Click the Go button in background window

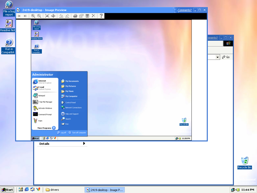pos(226,57)
